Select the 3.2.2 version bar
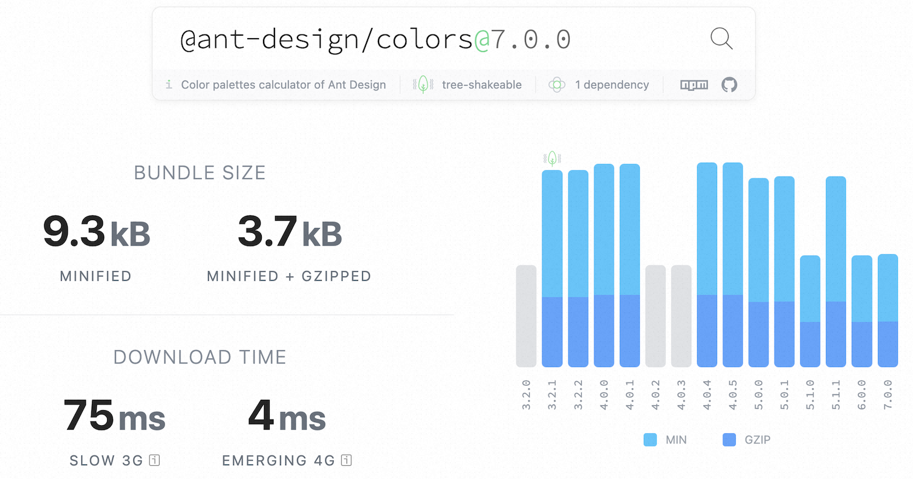Viewport: 913px width, 479px height. (578, 269)
